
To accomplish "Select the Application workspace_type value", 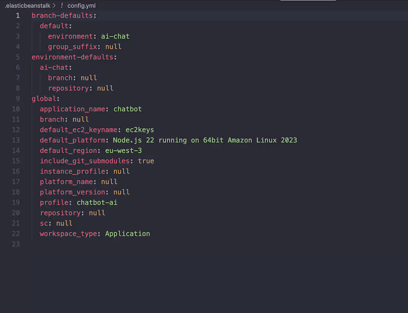I will coord(127,233).
